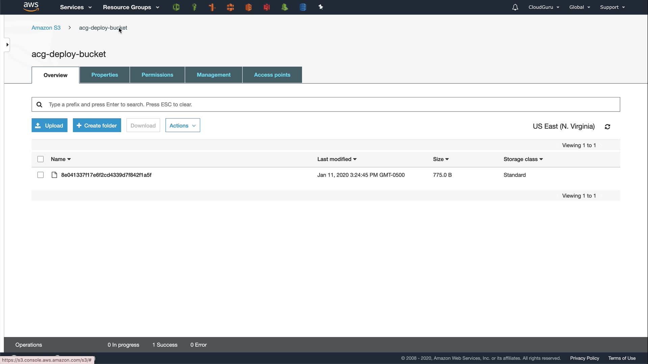This screenshot has width=648, height=364.
Task: Open the red S3 shortcut icon
Action: tap(267, 7)
